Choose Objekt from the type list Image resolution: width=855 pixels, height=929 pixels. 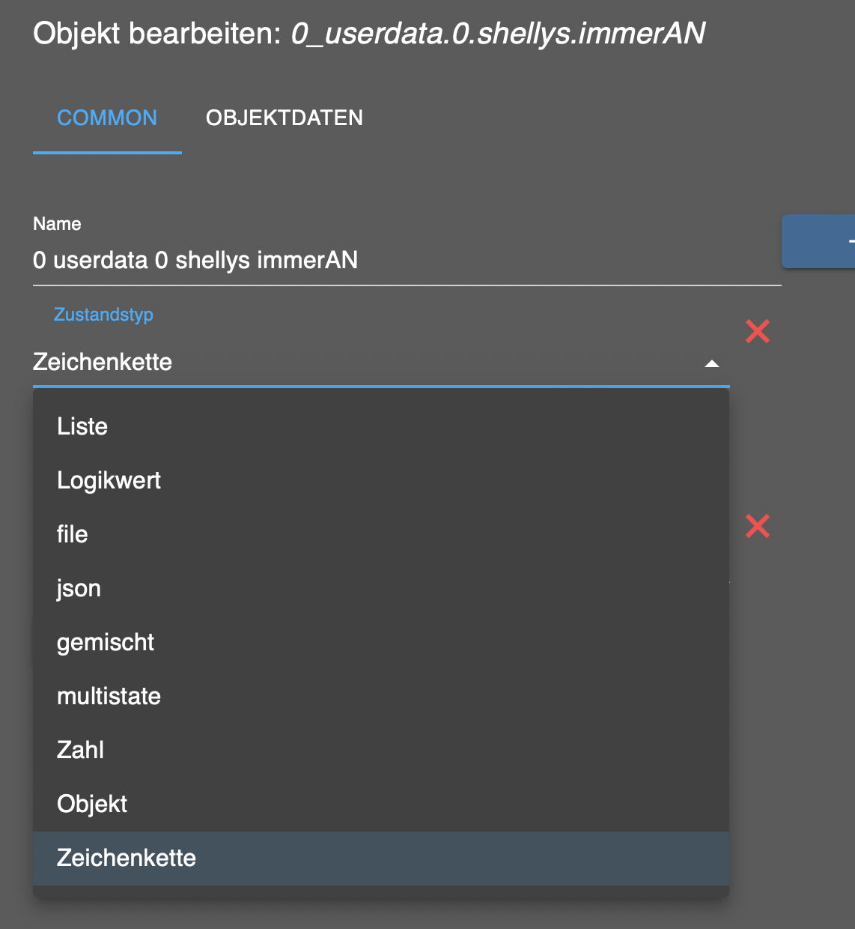point(92,805)
